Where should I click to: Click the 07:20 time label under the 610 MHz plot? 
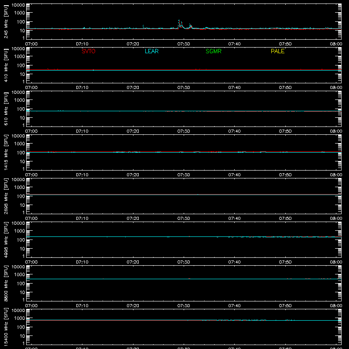point(133,131)
